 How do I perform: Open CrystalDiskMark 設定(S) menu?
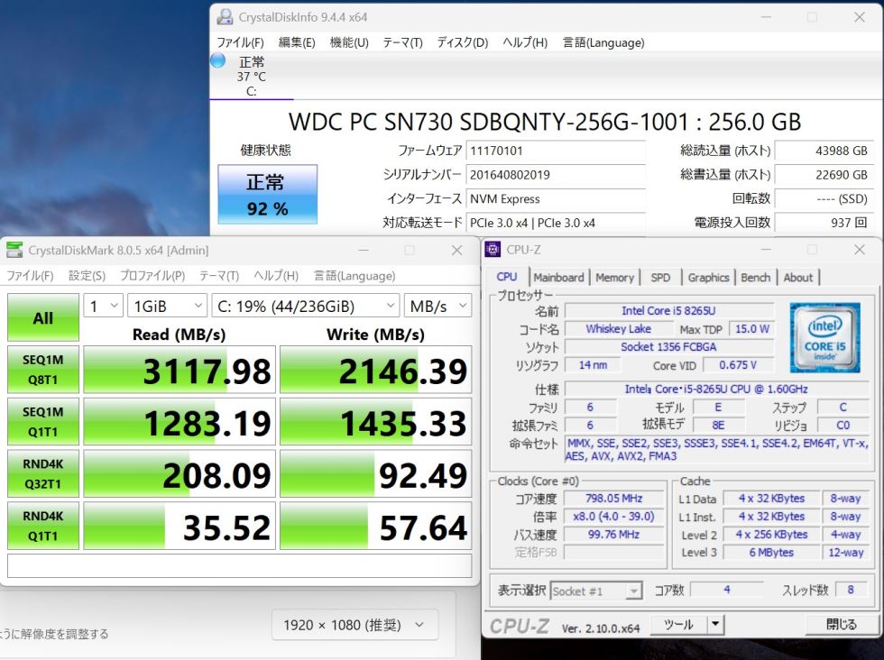coord(87,276)
